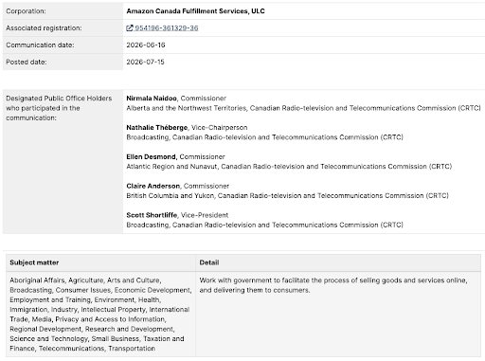Screen dimensions: 485x361
Task: Select the communication date 2026-06-16
Action: [146, 45]
